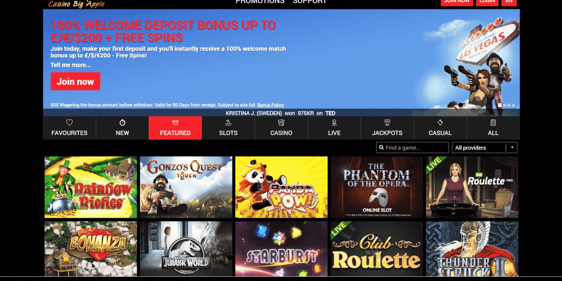The image size is (562, 281).
Task: Open the Bonanza game
Action: point(91,249)
